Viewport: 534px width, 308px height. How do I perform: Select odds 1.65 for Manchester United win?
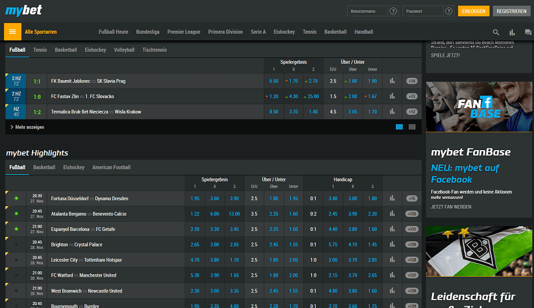[x=234, y=275]
